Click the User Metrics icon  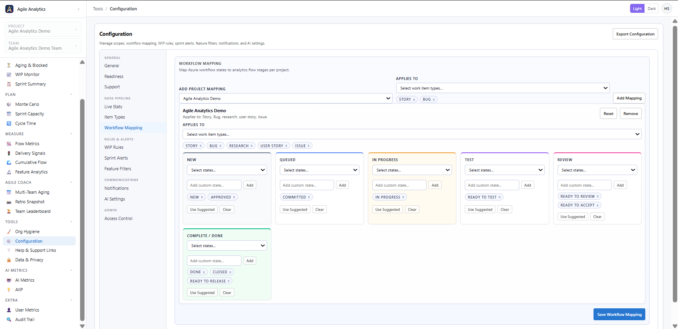(x=9, y=310)
